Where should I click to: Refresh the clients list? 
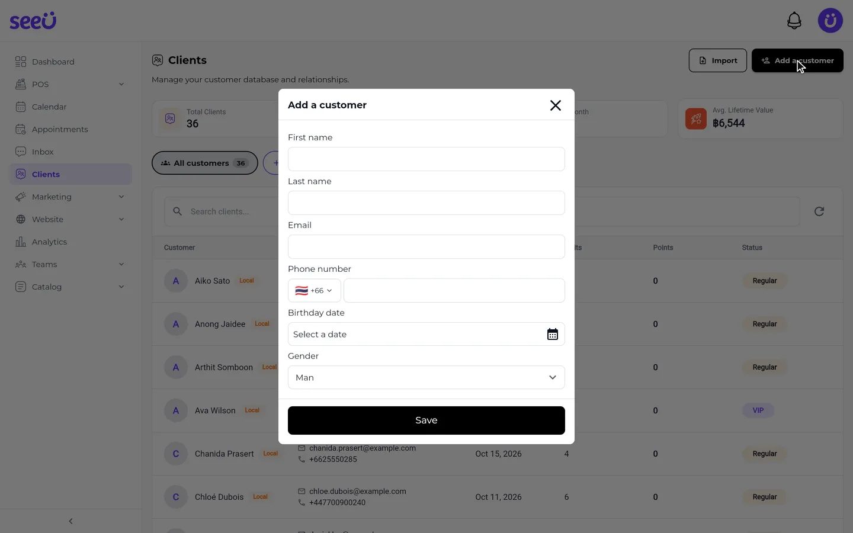[819, 211]
